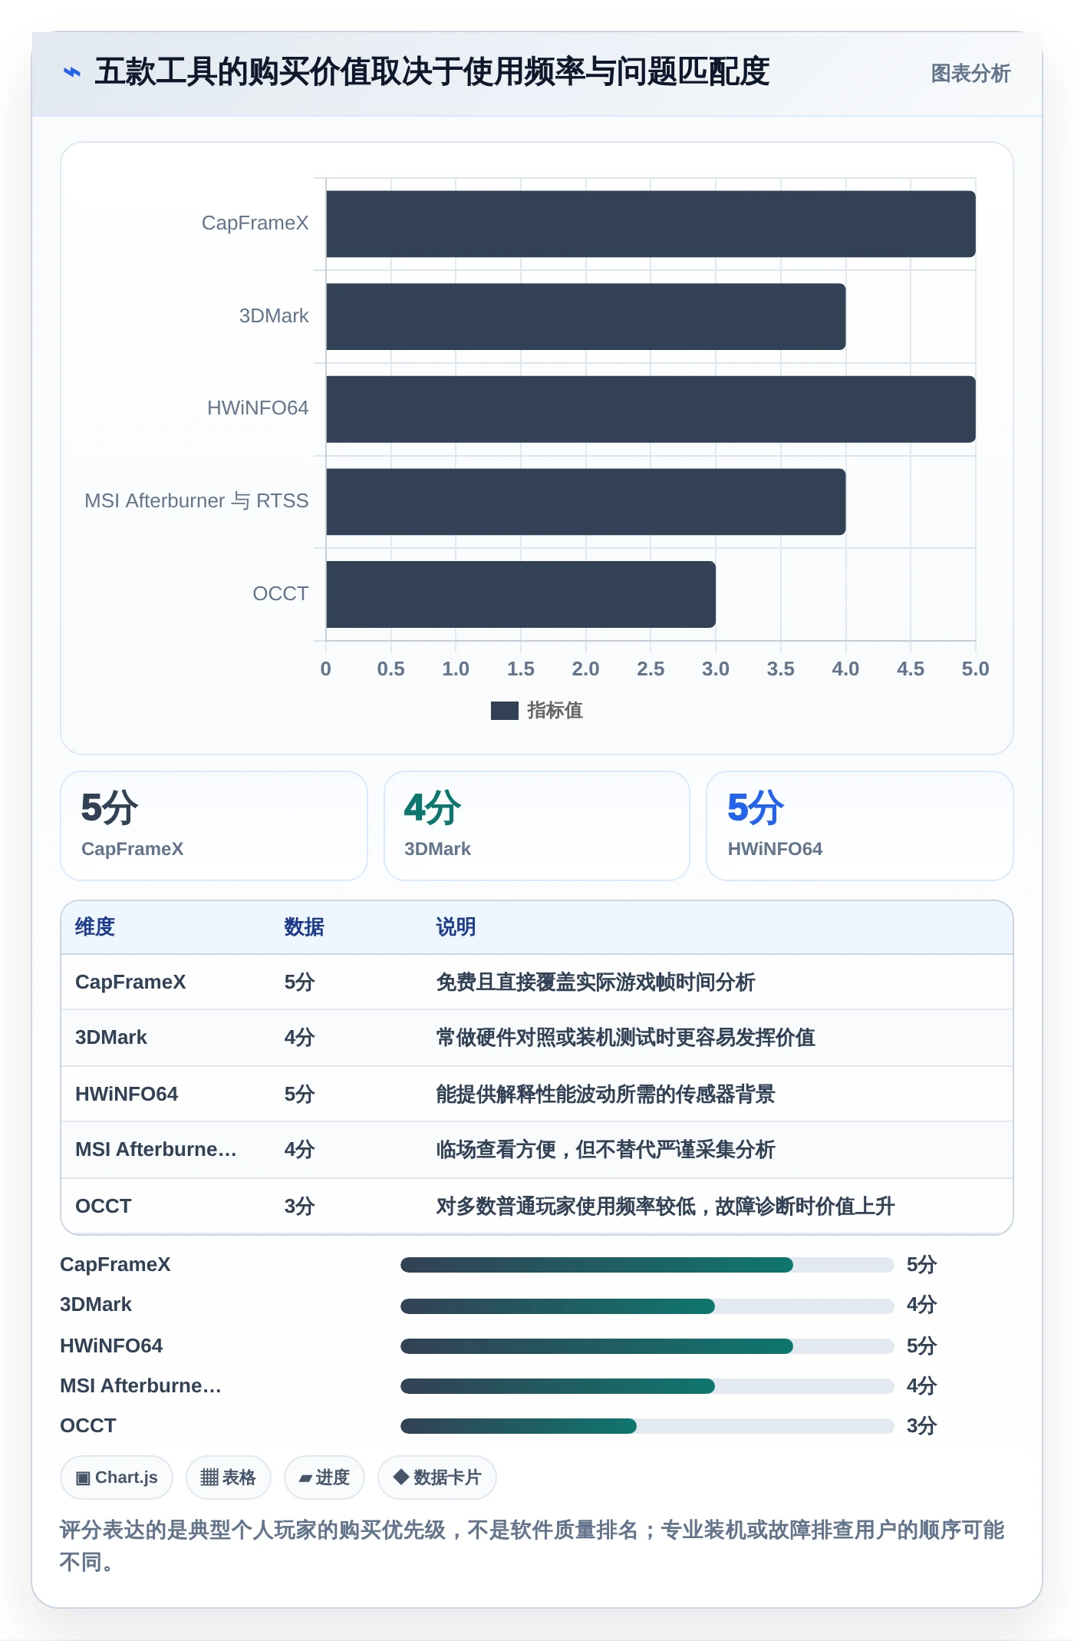
Task: Click the 3DMark bar in the chart
Action: tap(585, 316)
